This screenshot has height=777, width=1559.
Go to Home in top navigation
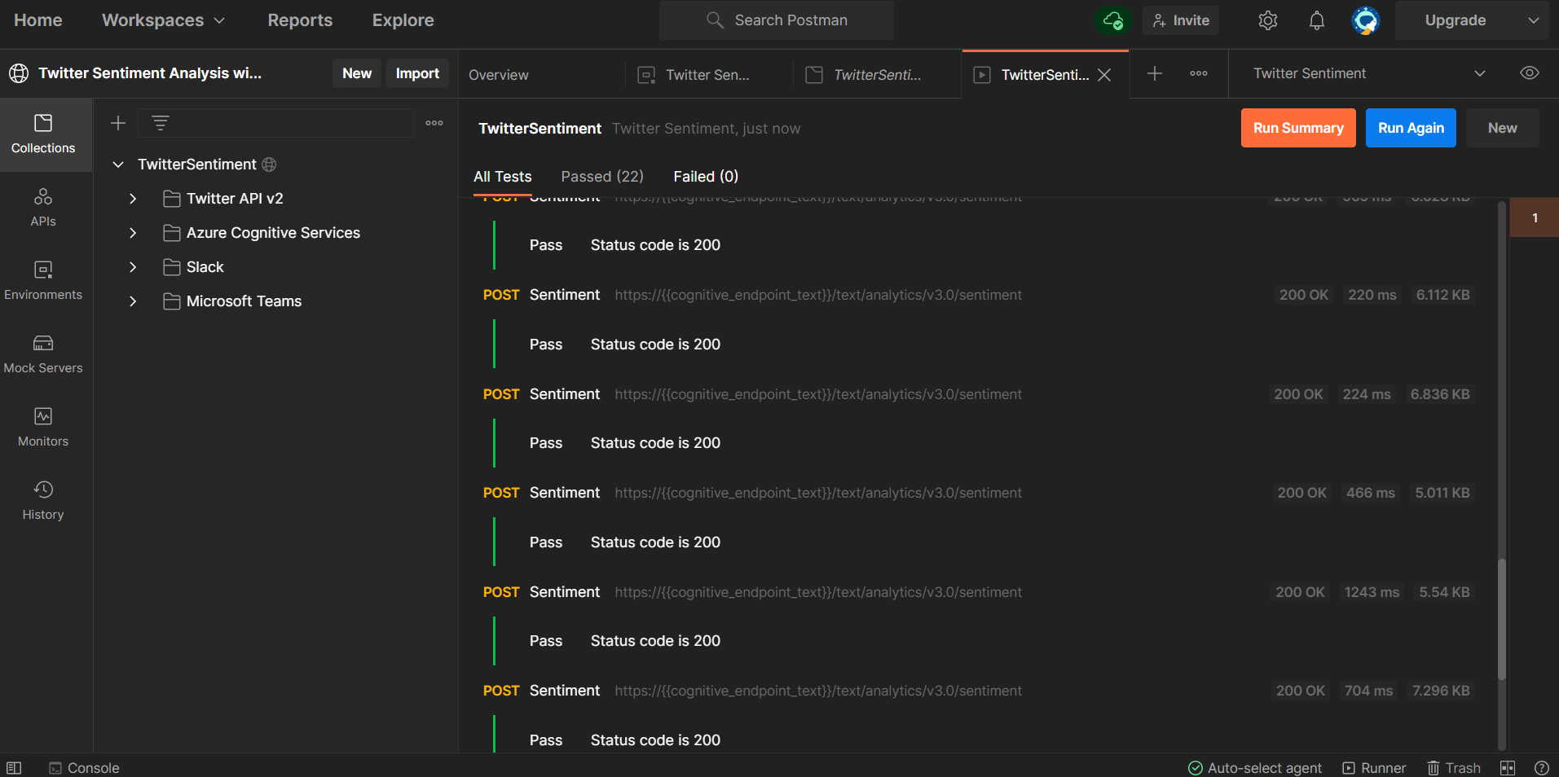pyautogui.click(x=38, y=20)
